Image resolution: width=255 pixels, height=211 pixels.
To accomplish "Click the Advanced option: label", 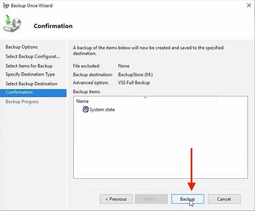I will coord(91,83).
